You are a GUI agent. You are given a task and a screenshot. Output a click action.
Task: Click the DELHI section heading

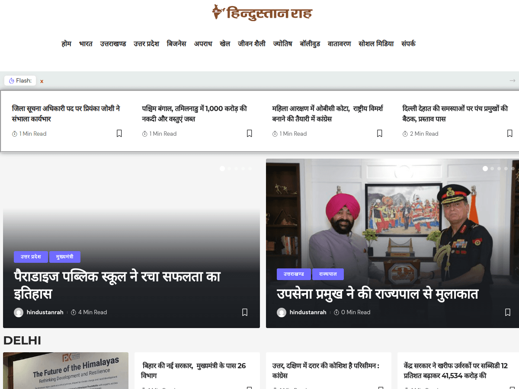22,341
